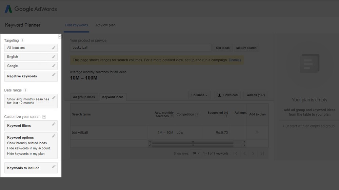The image size is (339, 190).
Task: Click the Suggested bid column header
Action: (x=218, y=113)
